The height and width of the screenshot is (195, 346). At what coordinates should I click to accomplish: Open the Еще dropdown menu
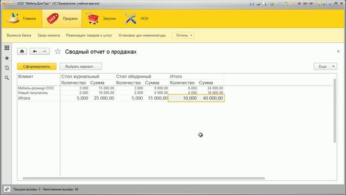point(325,66)
